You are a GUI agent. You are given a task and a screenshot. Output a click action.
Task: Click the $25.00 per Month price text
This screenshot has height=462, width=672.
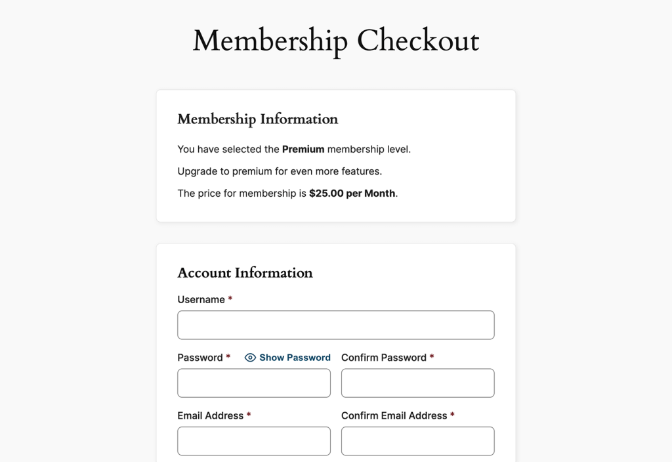tap(352, 193)
